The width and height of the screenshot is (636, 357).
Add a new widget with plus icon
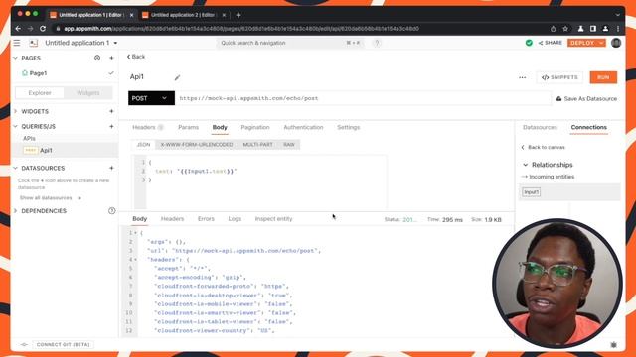pyautogui.click(x=111, y=111)
